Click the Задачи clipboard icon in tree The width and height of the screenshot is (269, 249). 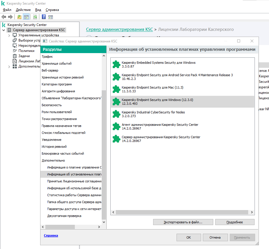[x=15, y=56]
